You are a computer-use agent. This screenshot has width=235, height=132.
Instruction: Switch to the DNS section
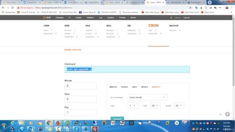point(88,26)
